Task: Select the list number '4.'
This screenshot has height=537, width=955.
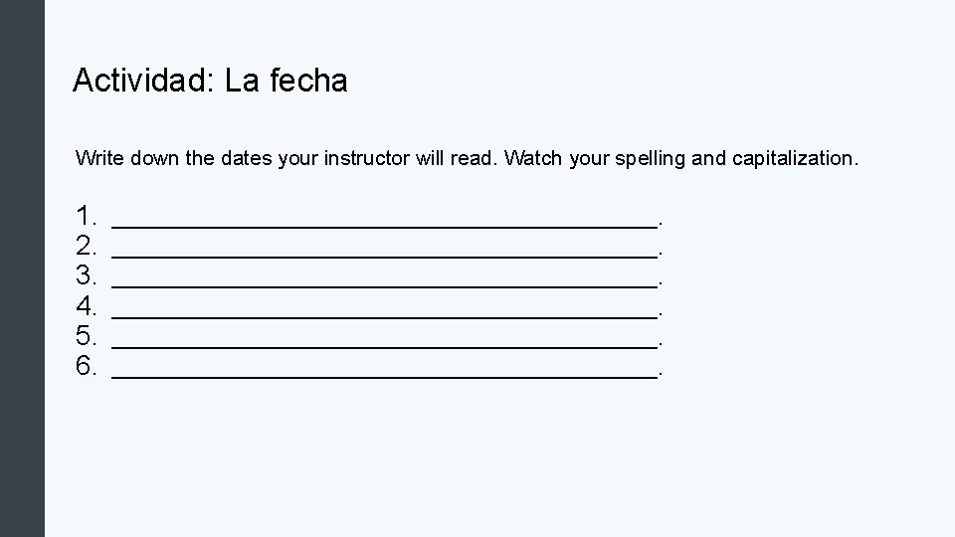Action: tap(86, 306)
